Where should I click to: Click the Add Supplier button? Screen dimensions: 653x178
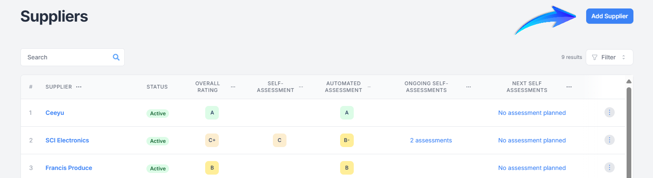click(x=610, y=16)
